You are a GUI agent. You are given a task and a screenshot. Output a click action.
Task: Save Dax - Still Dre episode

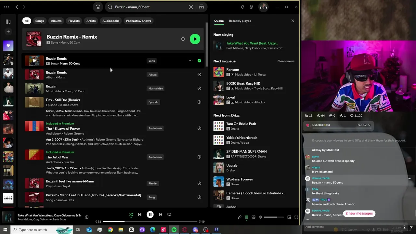coord(199,102)
